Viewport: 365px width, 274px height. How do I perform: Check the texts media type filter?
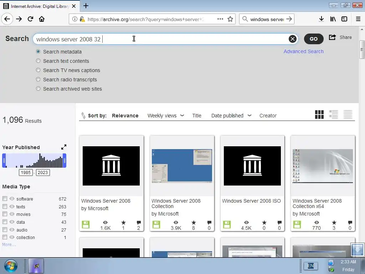point(5,207)
